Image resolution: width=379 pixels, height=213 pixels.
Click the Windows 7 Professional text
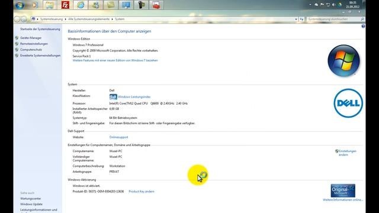point(88,45)
